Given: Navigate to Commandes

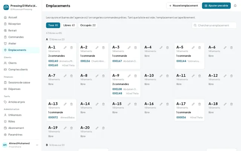Looking at the screenshot, I should click(x=21, y=37).
